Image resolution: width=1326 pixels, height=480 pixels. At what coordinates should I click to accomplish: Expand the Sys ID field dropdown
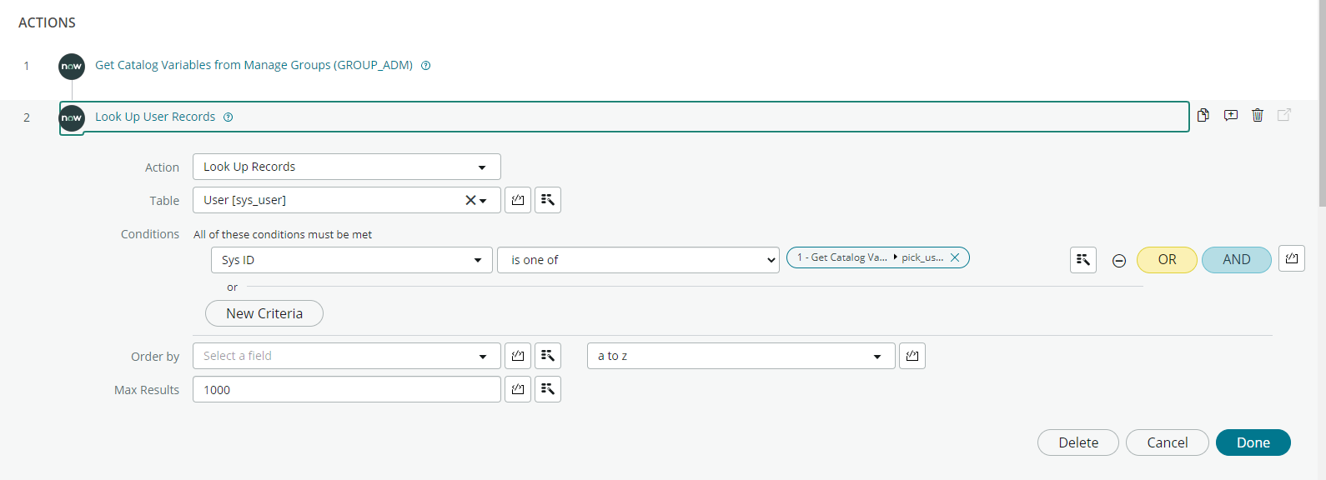pos(352,260)
